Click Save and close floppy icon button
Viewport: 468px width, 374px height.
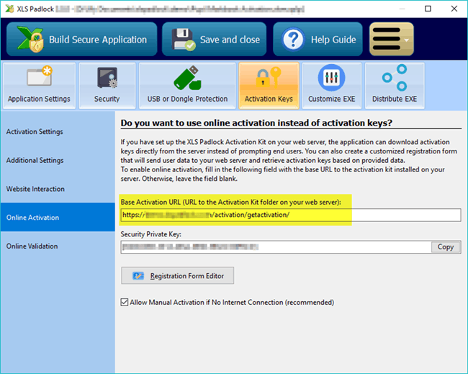pos(214,39)
